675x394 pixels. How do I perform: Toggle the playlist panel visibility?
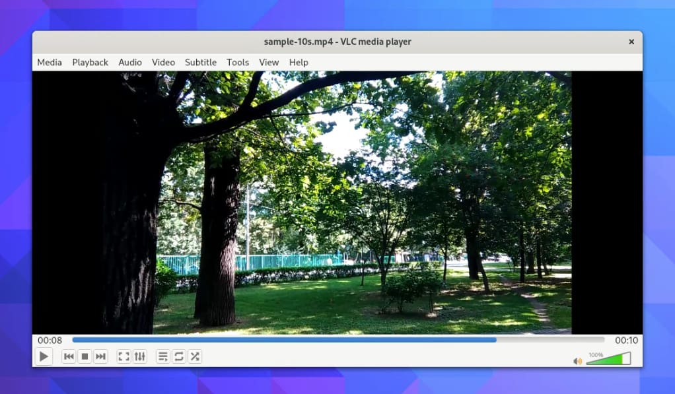click(x=162, y=356)
